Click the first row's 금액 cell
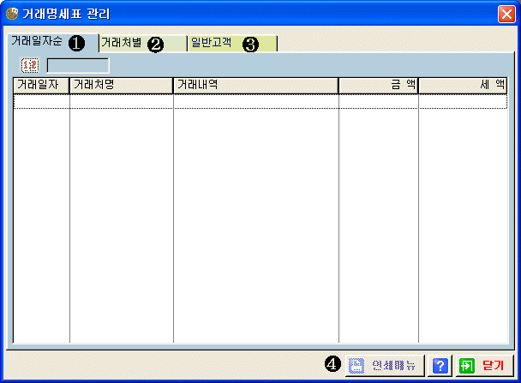The width and height of the screenshot is (521, 383). click(378, 100)
